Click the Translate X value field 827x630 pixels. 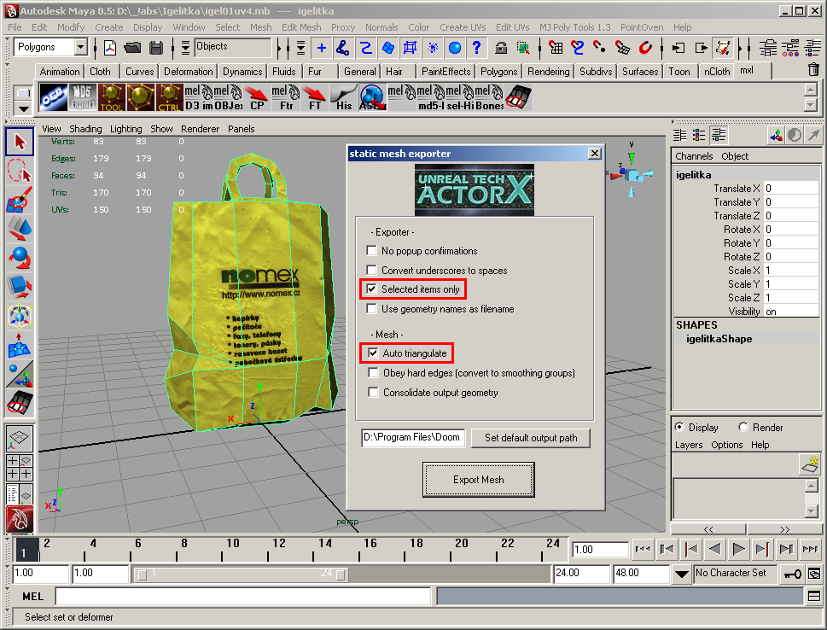tap(791, 189)
